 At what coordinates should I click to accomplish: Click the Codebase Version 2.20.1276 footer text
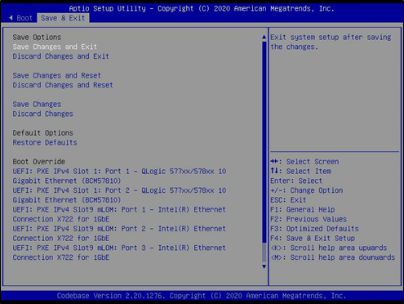click(x=202, y=296)
